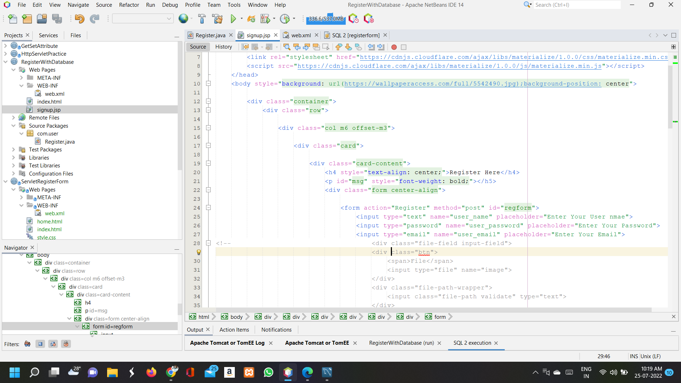Click the globe browser icon in toolbar
The height and width of the screenshot is (383, 681).
click(183, 19)
